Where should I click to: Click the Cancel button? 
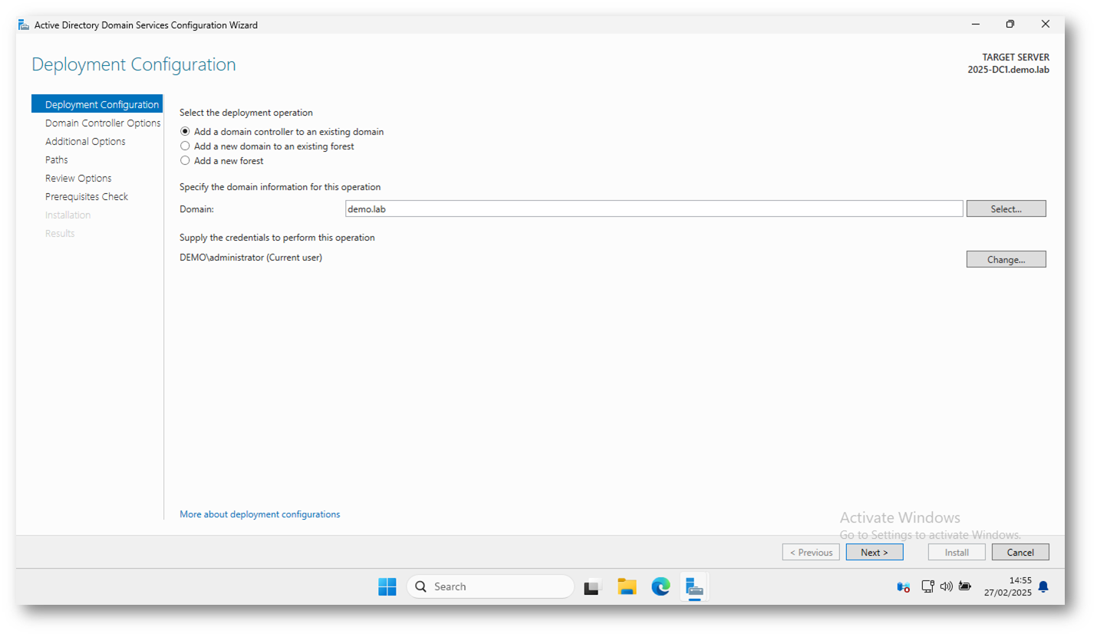click(1020, 552)
